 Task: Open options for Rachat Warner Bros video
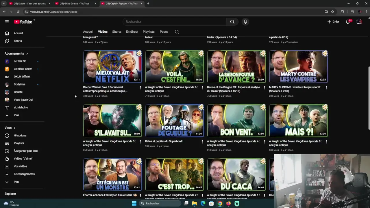140,88
